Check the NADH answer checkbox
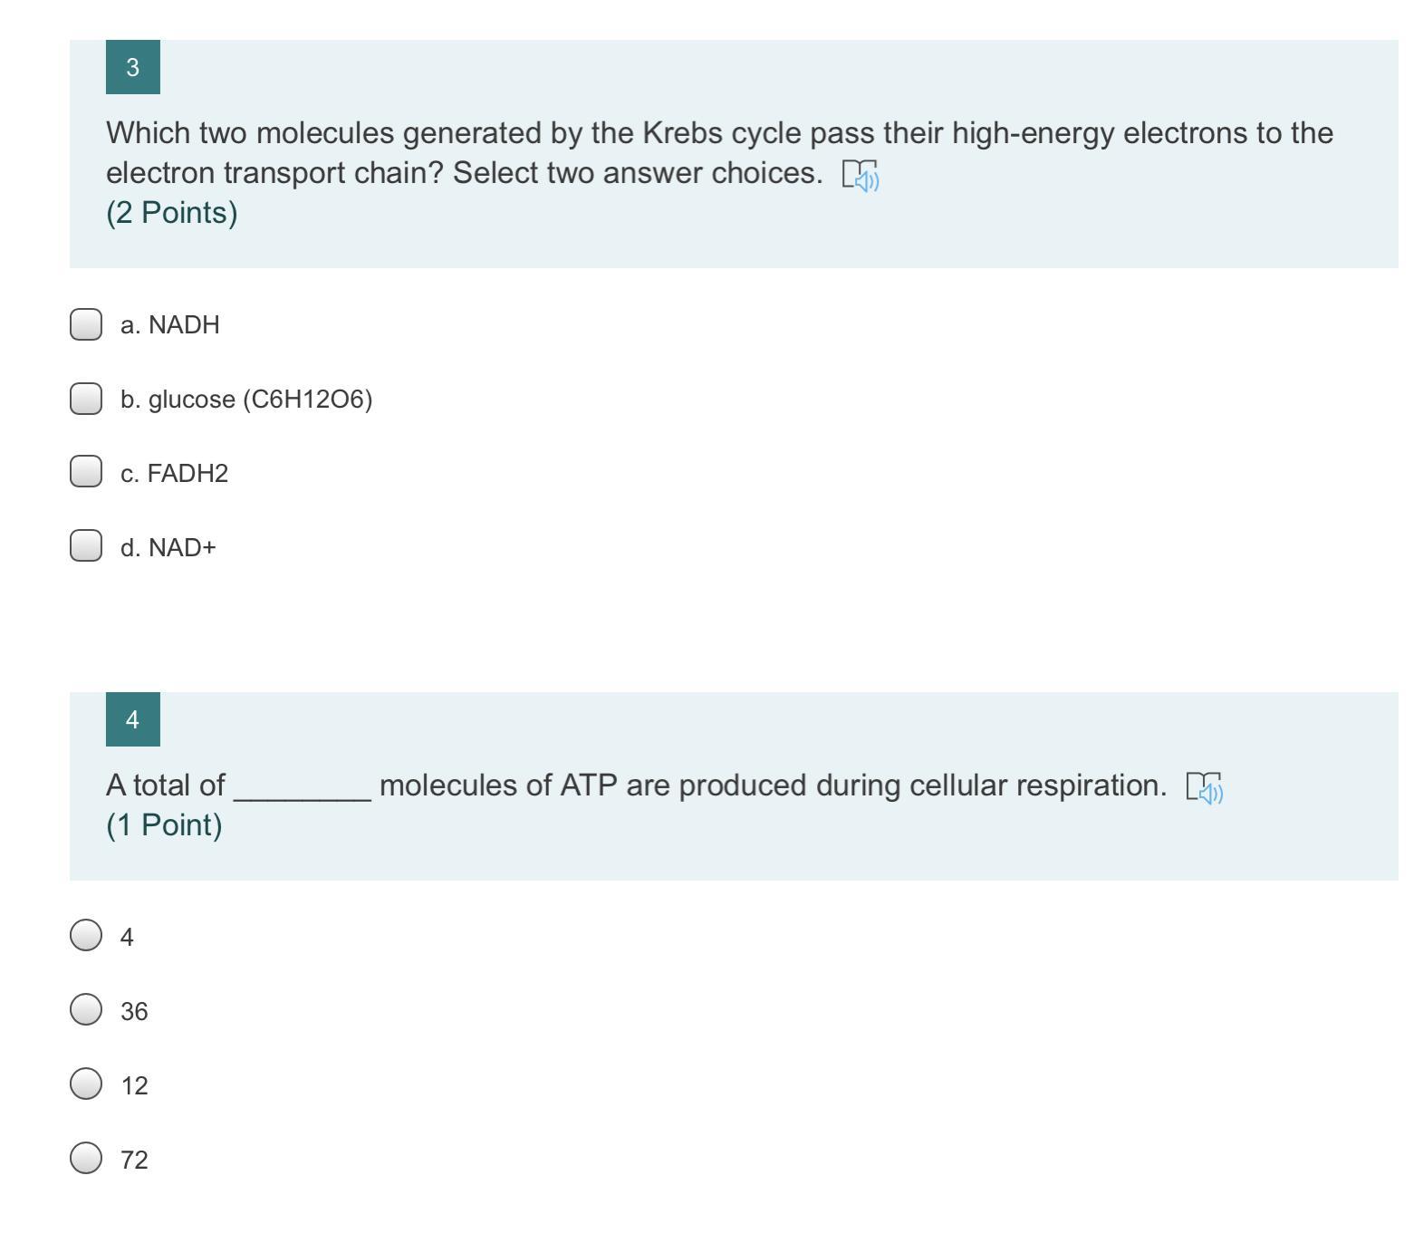Viewport: 1423px width, 1243px height. 86,324
